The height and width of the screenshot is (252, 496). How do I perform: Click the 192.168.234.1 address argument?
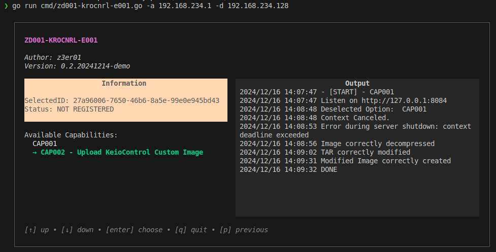pos(185,6)
